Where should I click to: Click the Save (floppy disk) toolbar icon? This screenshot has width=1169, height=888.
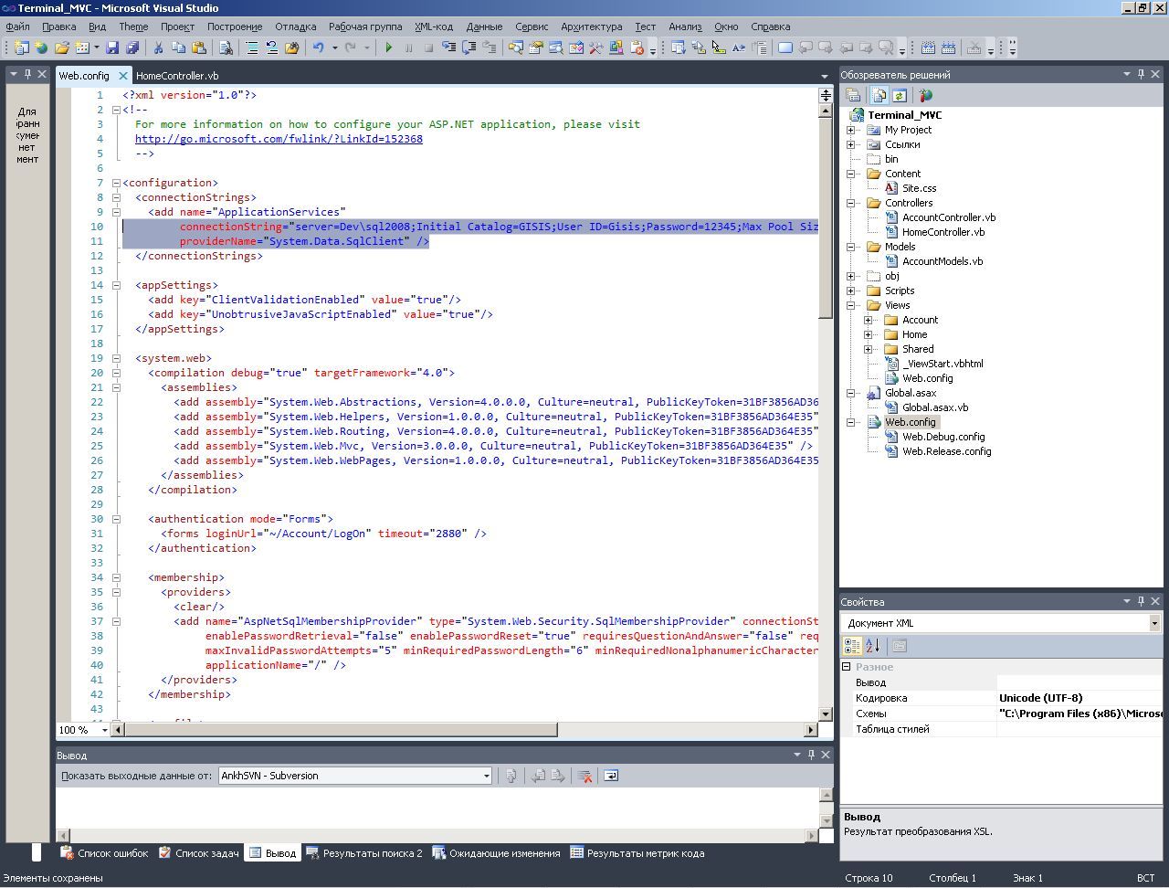(x=112, y=48)
